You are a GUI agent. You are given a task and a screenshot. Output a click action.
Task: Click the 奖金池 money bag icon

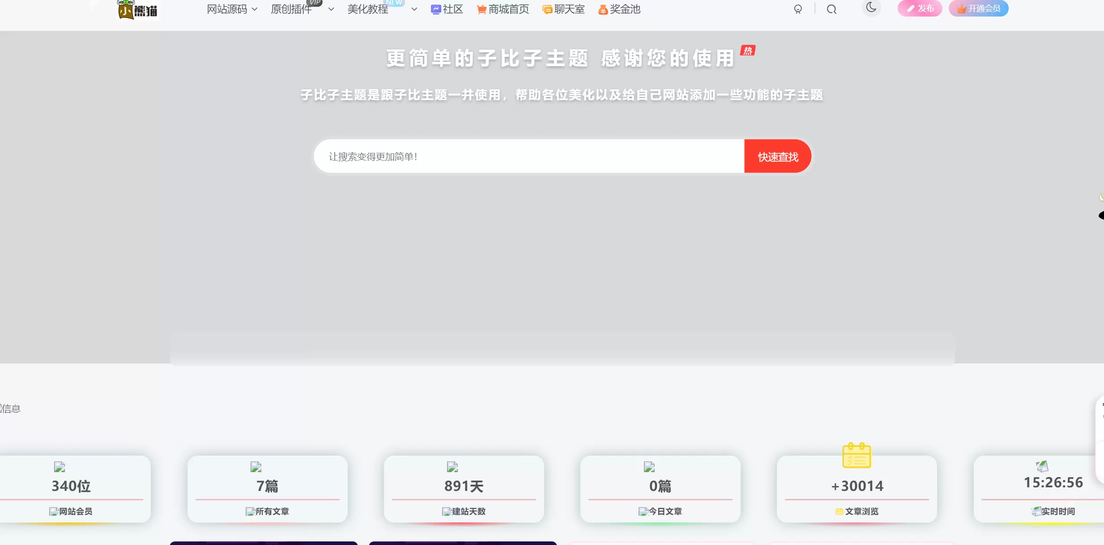click(x=603, y=9)
